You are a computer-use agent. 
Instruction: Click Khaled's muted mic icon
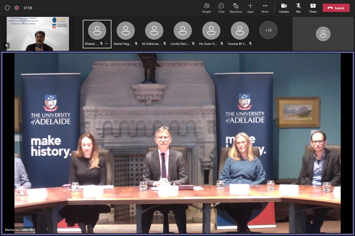(x=102, y=43)
